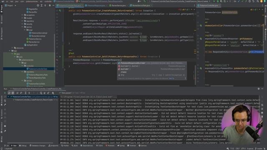Click master branch widget in status bar

pyautogui.click(x=259, y=149)
